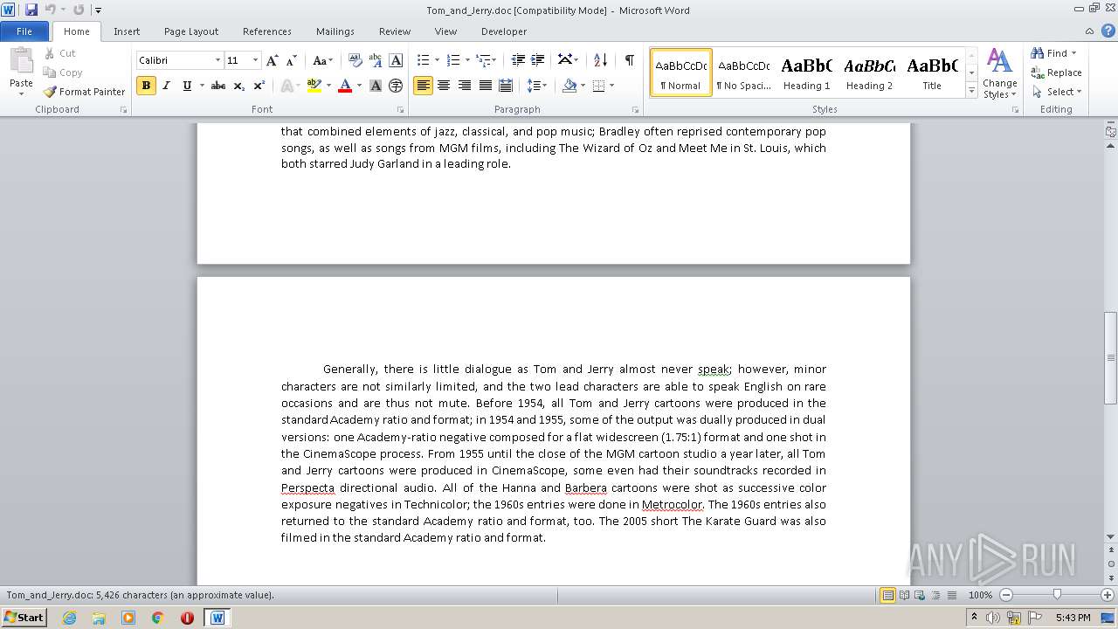Apply No Spacing style
1118x629 pixels.
(x=743, y=73)
